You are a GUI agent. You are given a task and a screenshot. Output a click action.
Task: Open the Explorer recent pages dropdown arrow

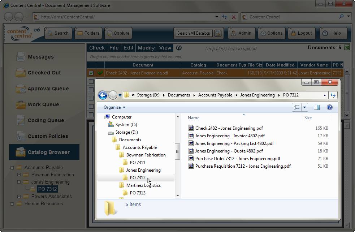coord(120,95)
